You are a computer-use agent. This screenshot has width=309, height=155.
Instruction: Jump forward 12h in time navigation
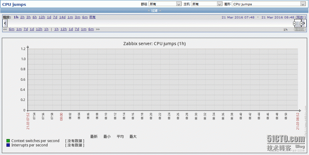coord(64,29)
